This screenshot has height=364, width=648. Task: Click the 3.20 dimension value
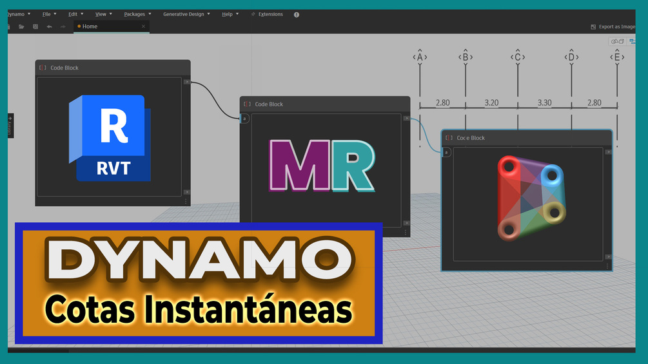click(491, 102)
